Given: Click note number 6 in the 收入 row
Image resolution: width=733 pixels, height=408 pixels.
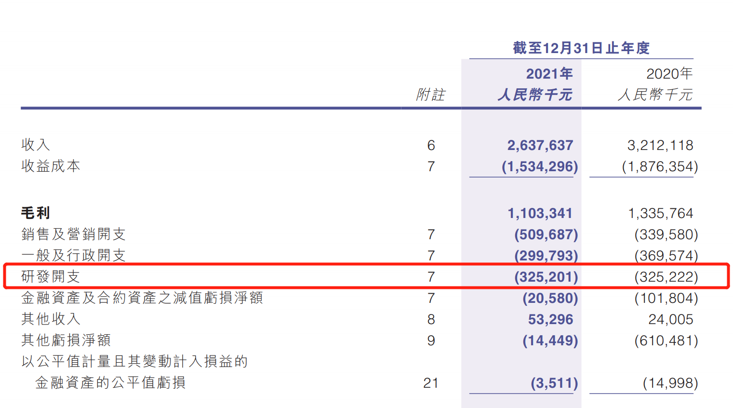Looking at the screenshot, I should pyautogui.click(x=431, y=145).
